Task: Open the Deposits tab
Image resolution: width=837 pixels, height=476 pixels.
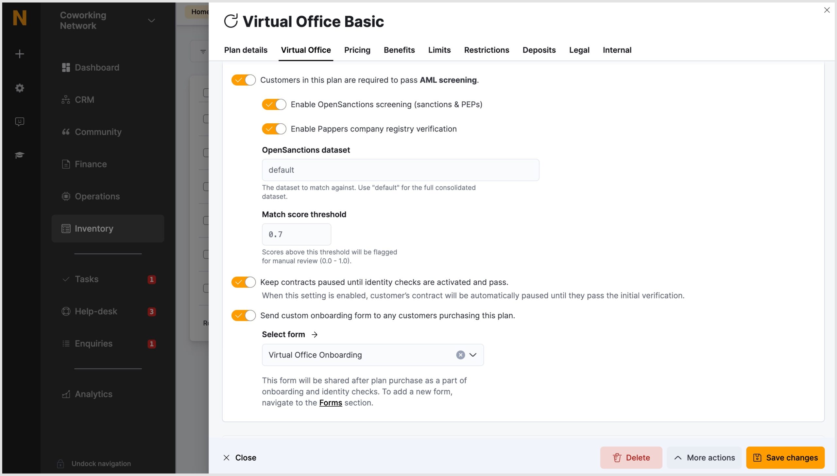Action: click(539, 50)
